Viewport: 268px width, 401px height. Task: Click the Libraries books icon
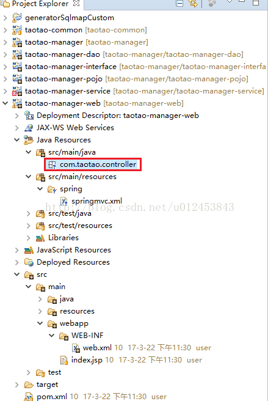tap(40, 238)
